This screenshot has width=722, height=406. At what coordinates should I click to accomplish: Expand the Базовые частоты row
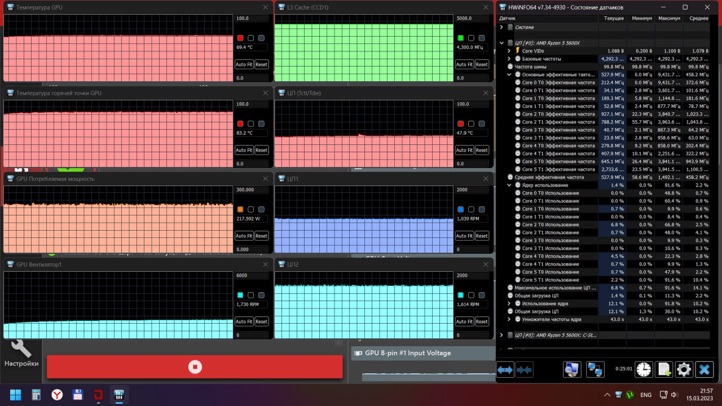[x=509, y=59]
